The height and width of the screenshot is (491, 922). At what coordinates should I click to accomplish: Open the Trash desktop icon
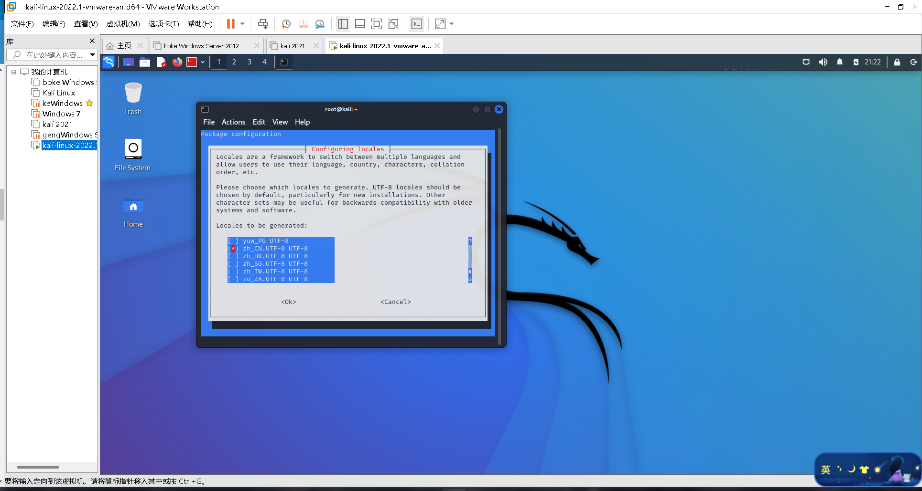[x=133, y=98]
